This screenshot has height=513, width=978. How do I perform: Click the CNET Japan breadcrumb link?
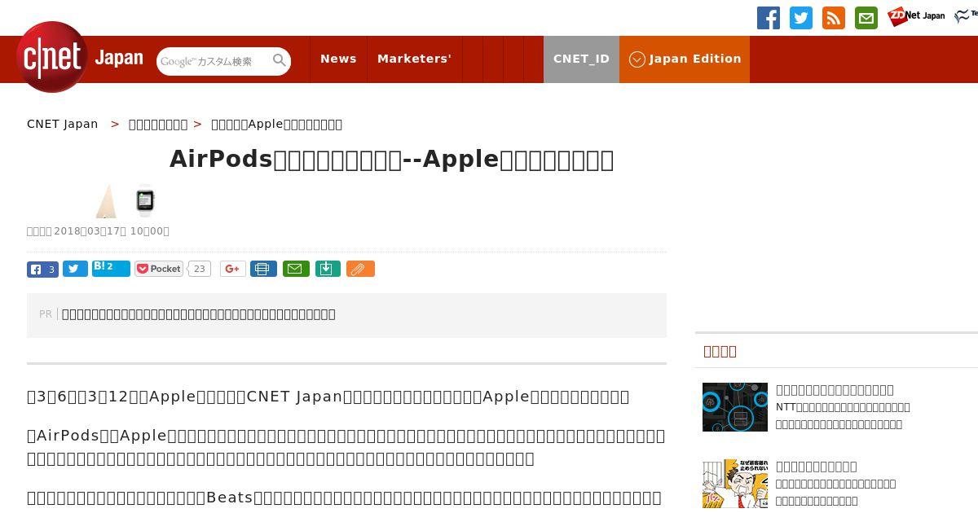click(63, 124)
